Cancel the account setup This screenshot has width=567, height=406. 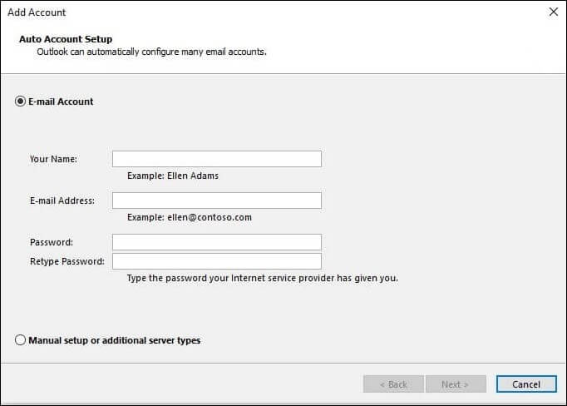tap(526, 384)
